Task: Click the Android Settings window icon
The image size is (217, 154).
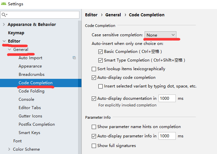Action: tap(3, 4)
